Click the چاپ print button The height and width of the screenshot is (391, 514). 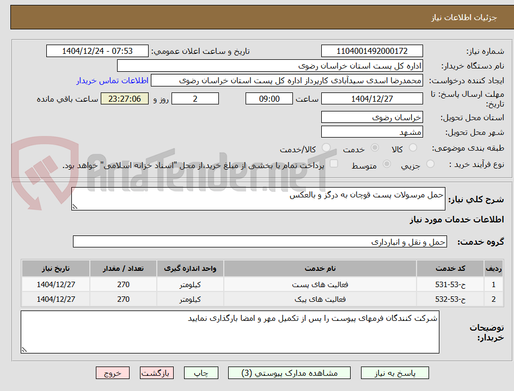[201, 373]
